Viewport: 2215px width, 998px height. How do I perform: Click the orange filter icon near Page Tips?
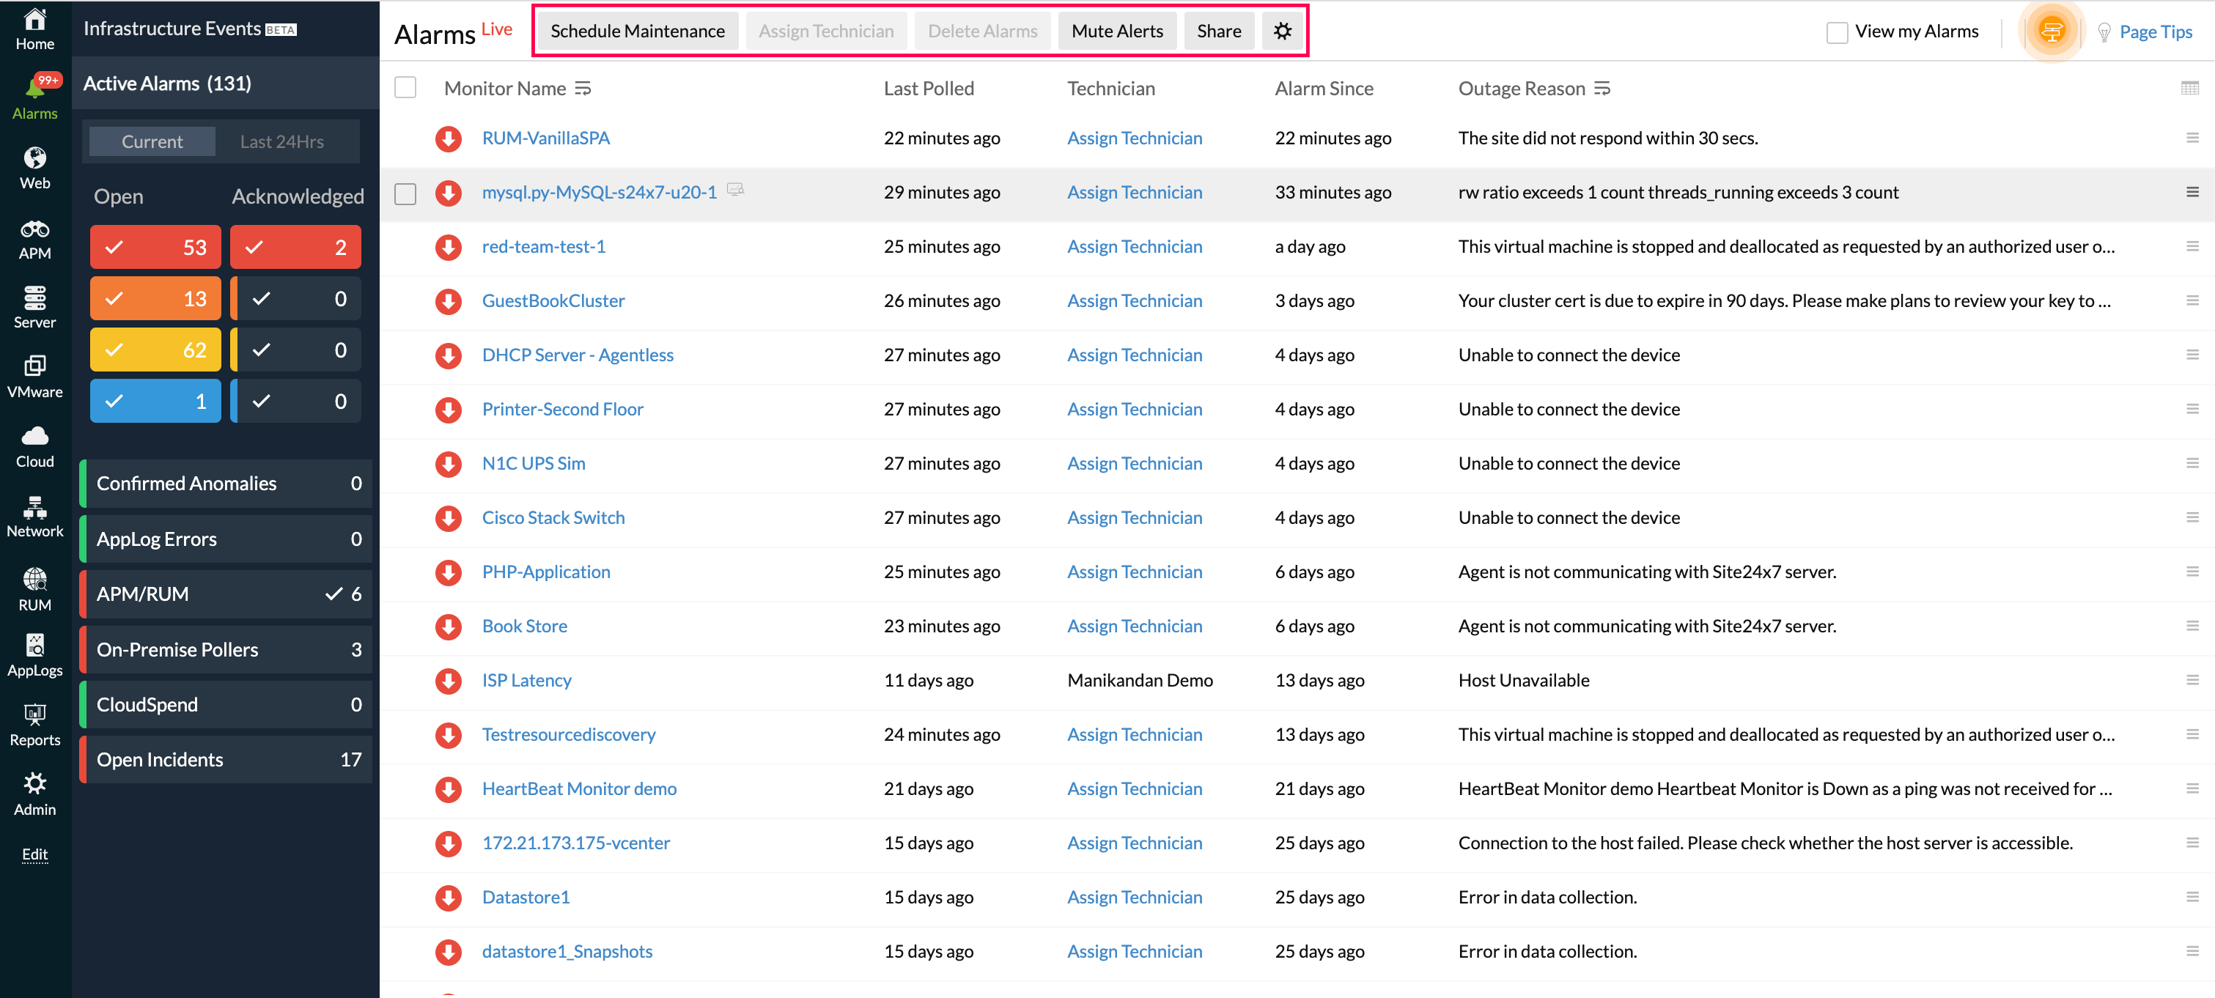[x=2051, y=32]
